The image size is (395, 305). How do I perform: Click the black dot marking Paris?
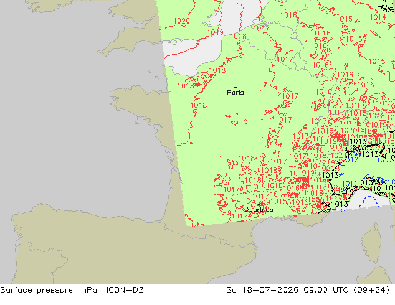pyautogui.click(x=236, y=87)
